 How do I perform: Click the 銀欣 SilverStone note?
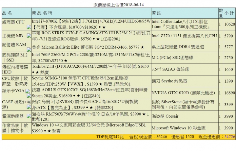pos(183,105)
